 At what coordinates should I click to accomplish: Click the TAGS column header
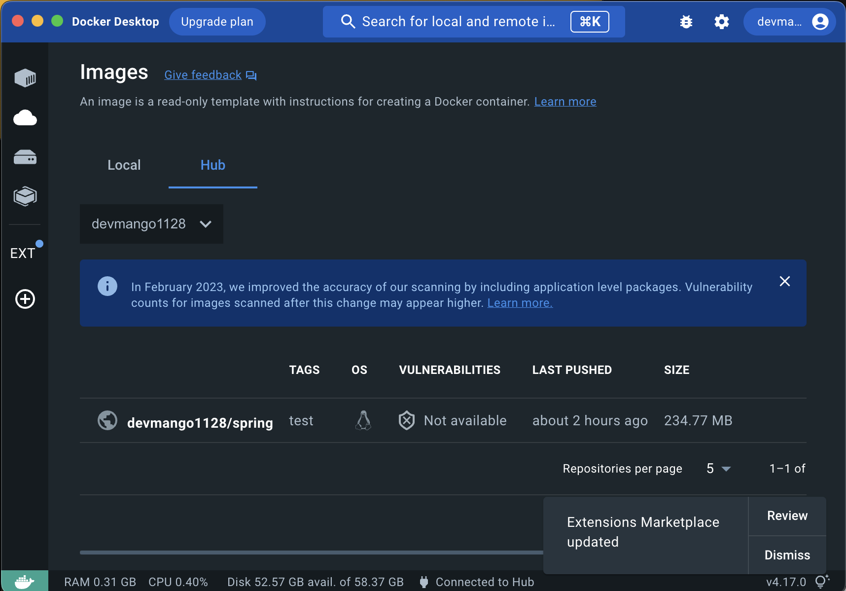point(304,370)
